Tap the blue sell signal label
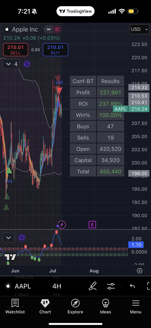The image size is (151, 328). [59, 82]
